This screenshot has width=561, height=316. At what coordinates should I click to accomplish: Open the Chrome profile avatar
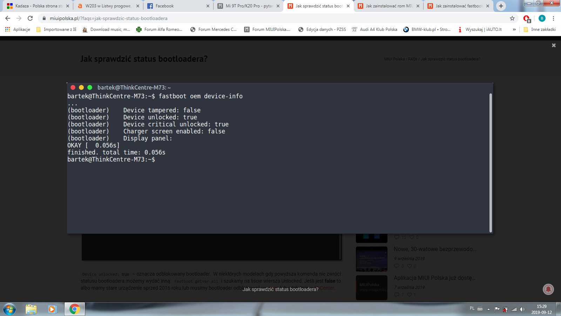point(542,18)
